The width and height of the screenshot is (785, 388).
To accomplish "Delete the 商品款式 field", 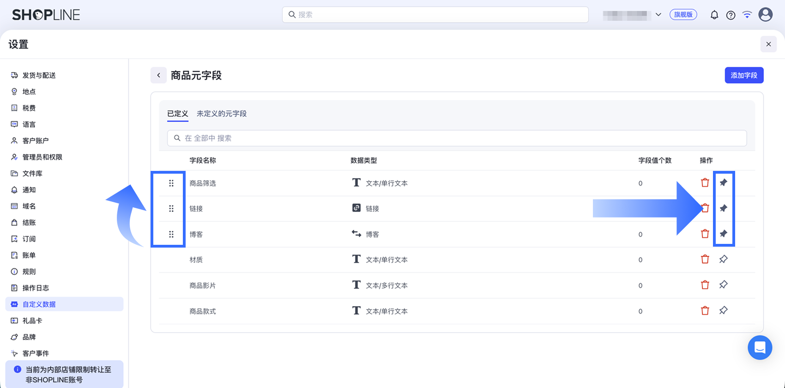I will 705,310.
